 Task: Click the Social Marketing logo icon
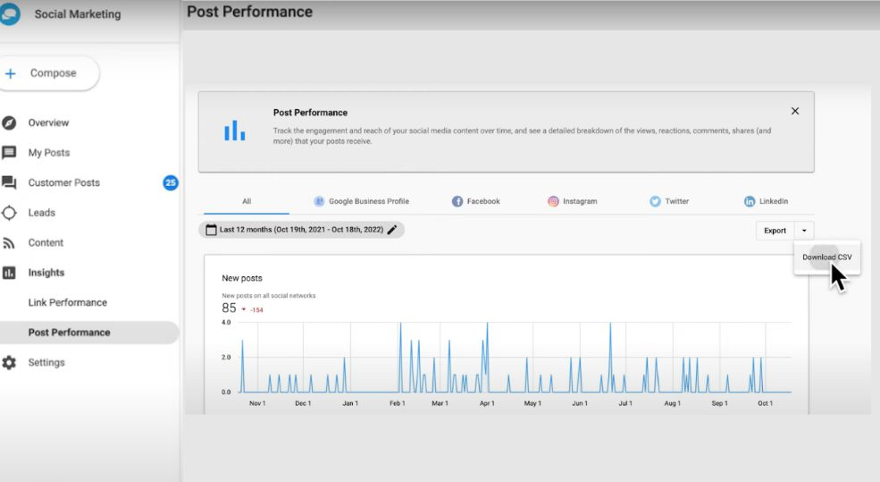tap(9, 13)
